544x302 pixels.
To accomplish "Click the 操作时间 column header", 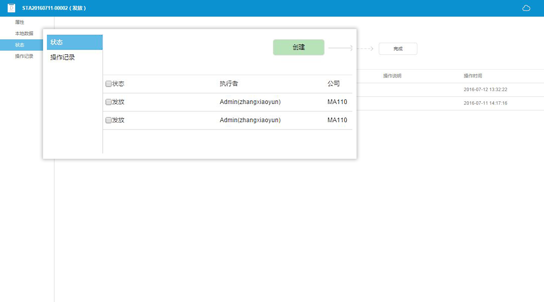I will [x=473, y=76].
